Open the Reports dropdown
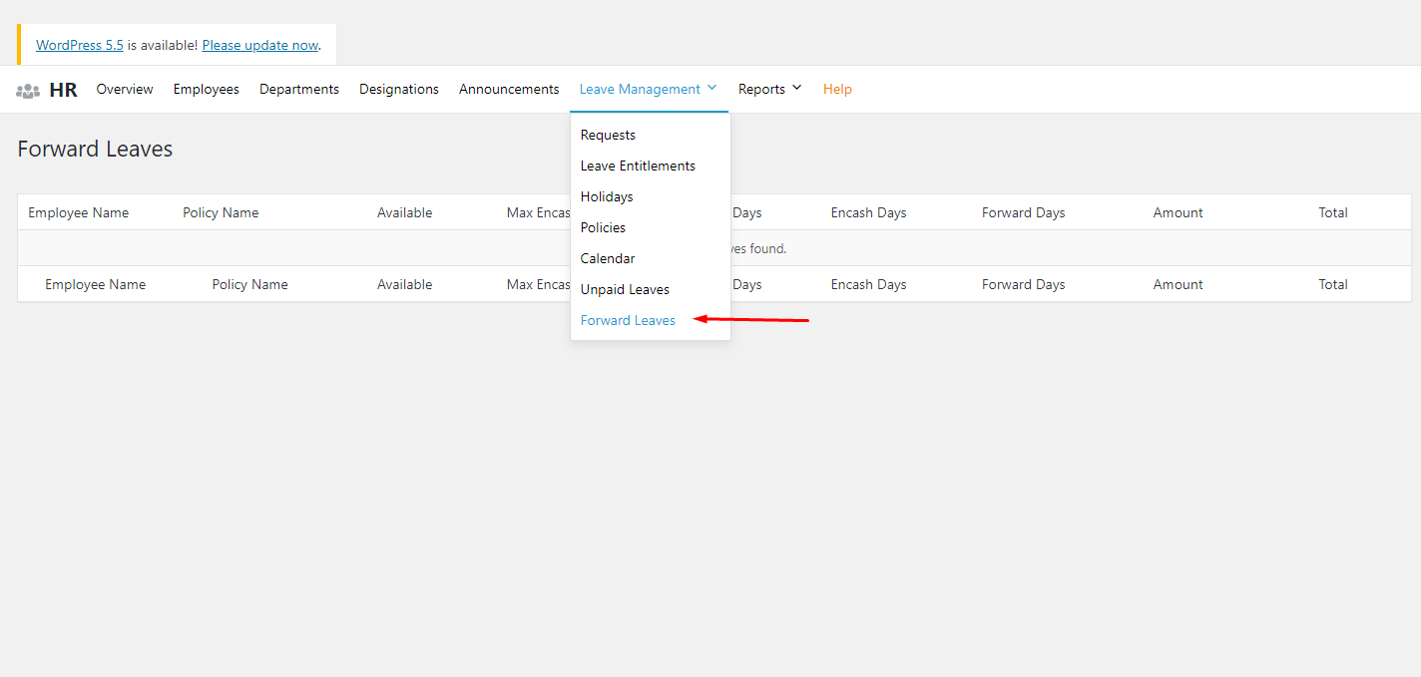Image resolution: width=1421 pixels, height=677 pixels. tap(768, 89)
